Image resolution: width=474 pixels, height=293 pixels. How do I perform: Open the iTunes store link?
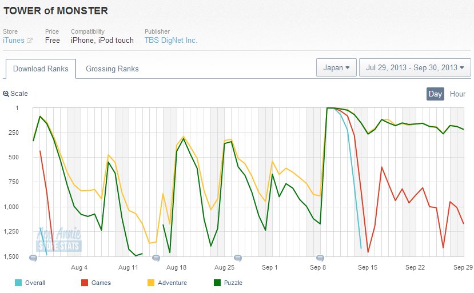14,40
